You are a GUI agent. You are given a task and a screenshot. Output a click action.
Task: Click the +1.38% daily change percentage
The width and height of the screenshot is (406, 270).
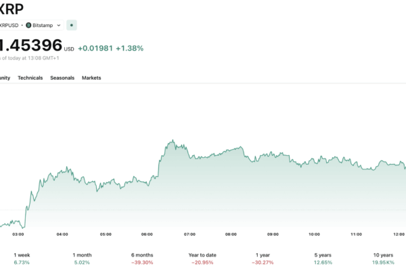point(129,48)
